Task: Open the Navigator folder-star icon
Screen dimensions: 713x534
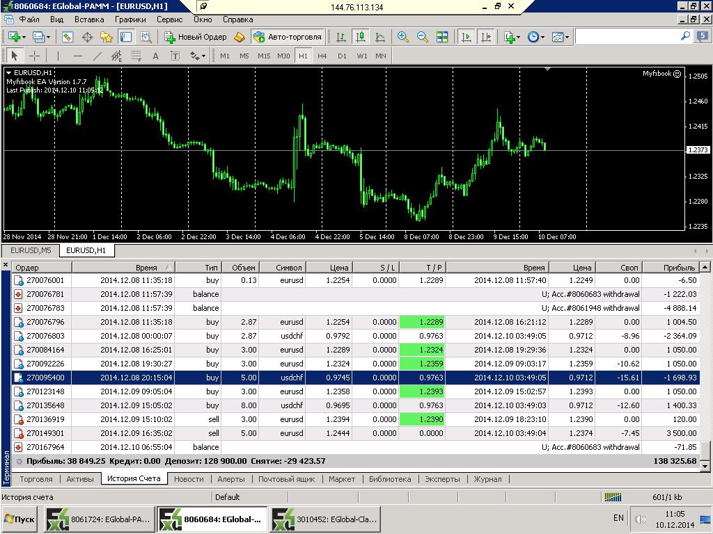Action: point(107,37)
